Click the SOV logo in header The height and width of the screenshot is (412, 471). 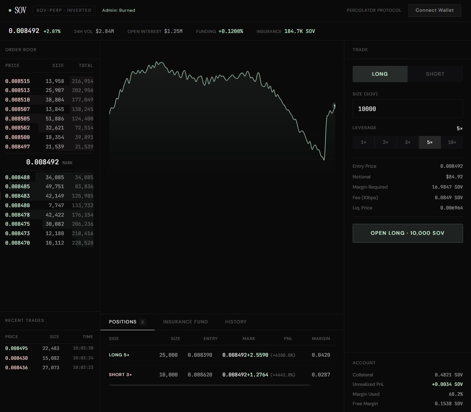point(20,10)
